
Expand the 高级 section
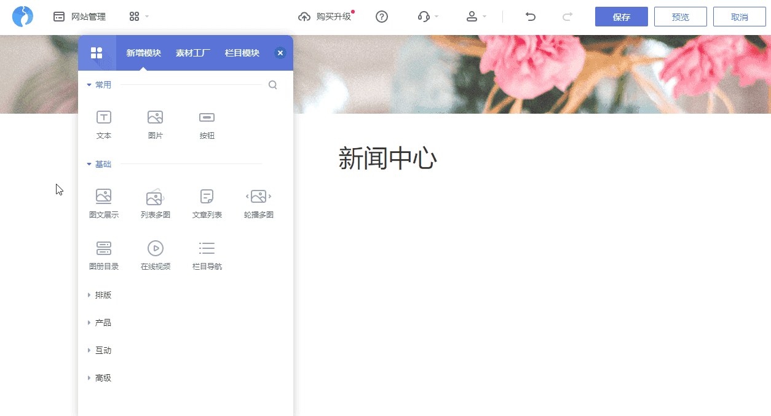pos(100,378)
